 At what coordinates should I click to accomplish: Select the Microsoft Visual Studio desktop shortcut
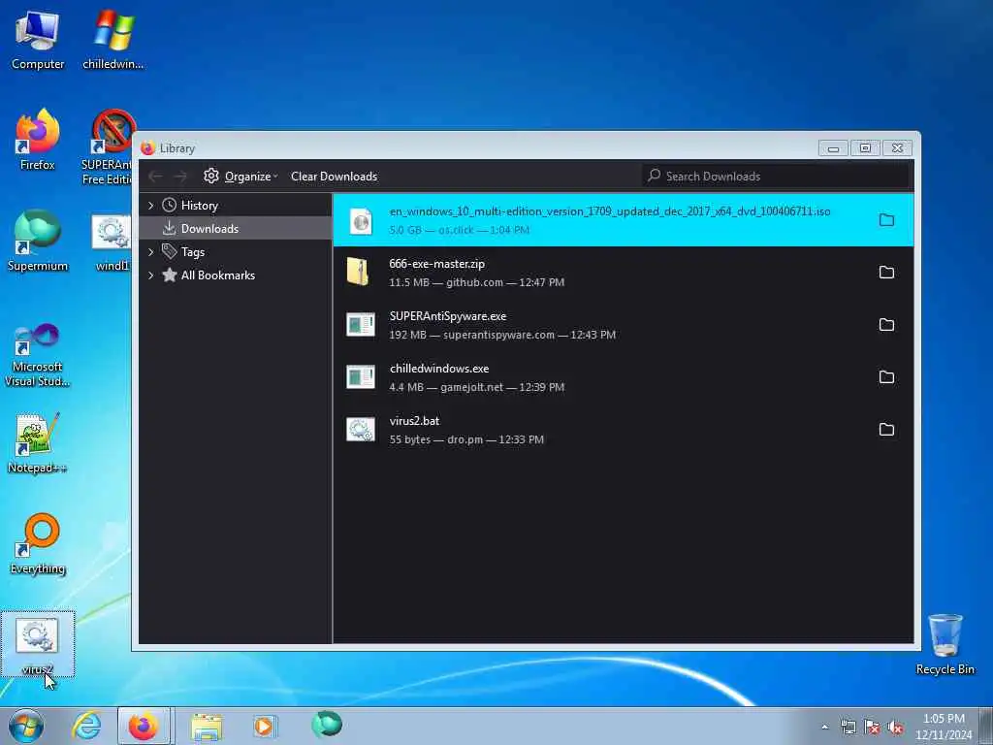tap(38, 355)
